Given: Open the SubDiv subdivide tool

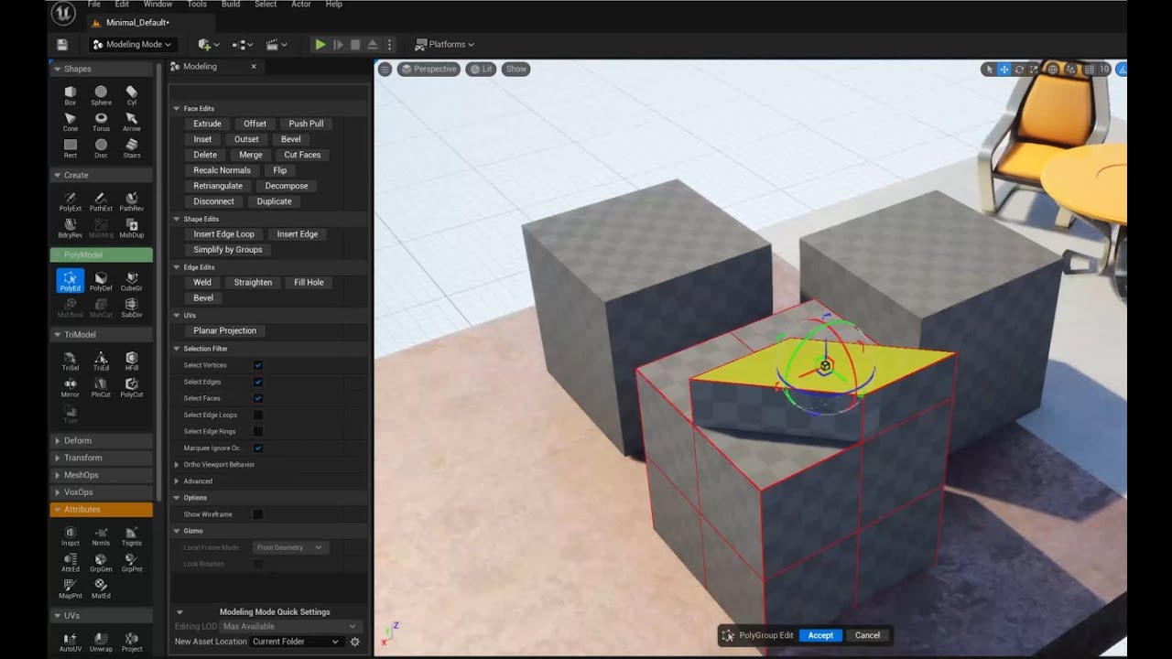Looking at the screenshot, I should [x=132, y=308].
